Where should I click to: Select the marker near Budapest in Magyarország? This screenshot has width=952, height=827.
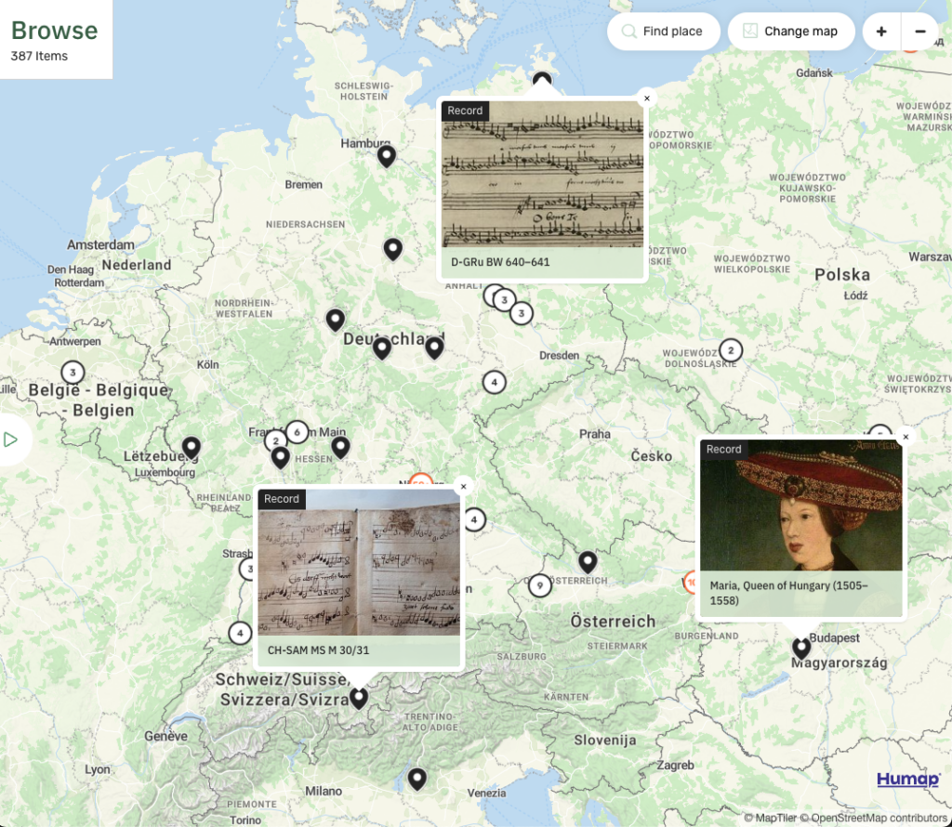tap(801, 644)
